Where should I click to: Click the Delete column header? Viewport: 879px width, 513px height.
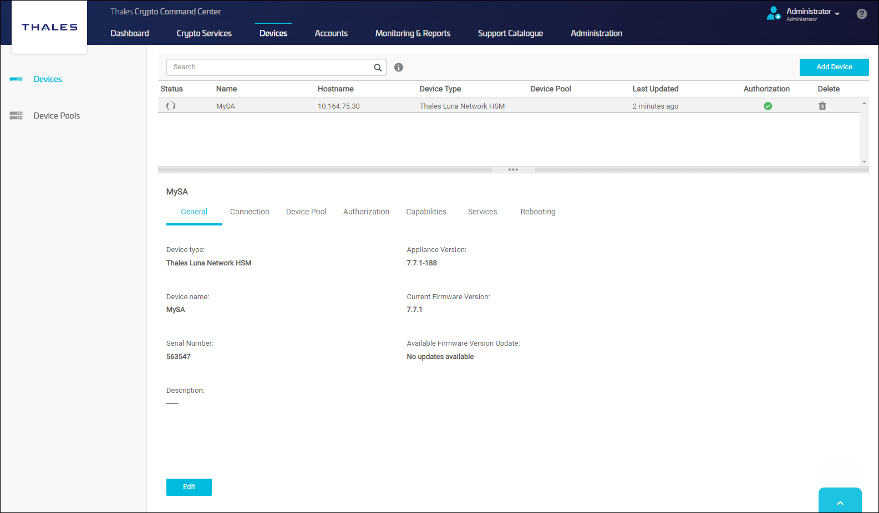click(x=829, y=89)
